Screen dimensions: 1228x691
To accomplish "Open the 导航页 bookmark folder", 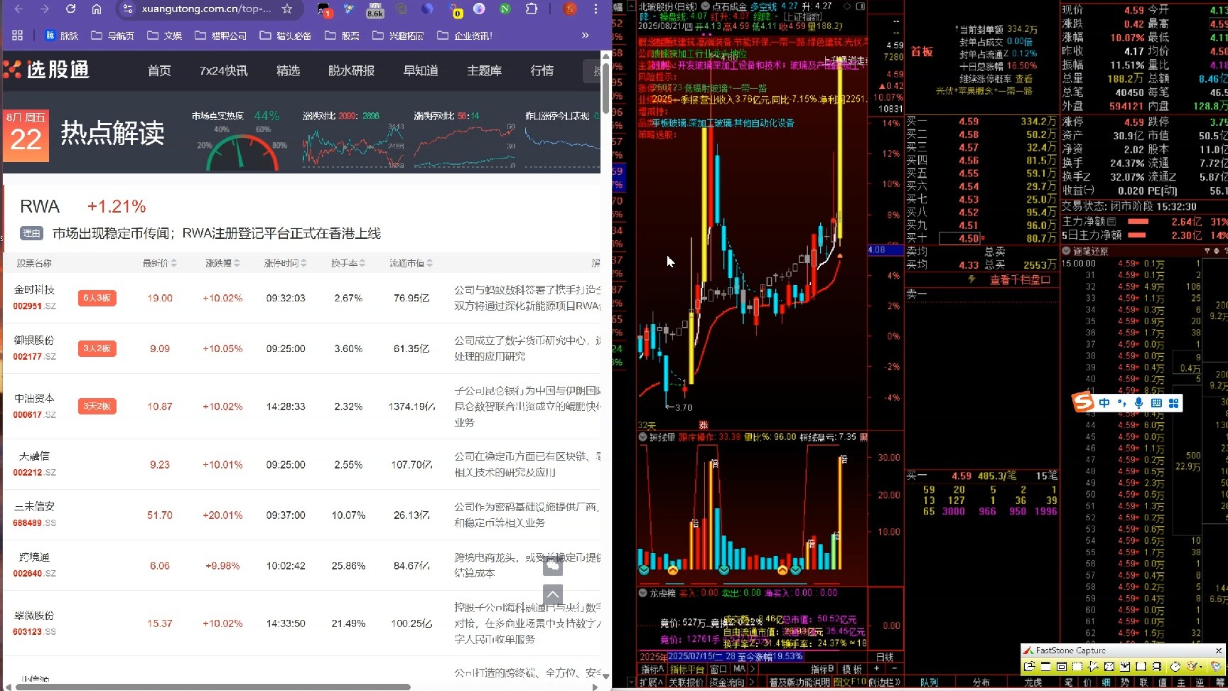I will click(112, 36).
